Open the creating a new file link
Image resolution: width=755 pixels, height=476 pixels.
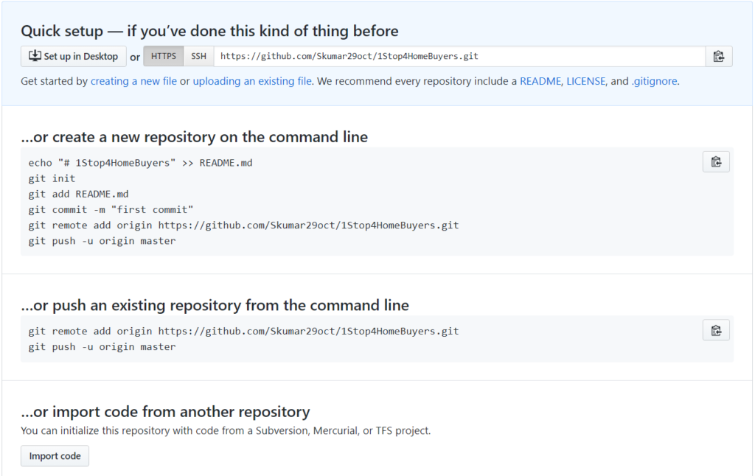click(134, 81)
